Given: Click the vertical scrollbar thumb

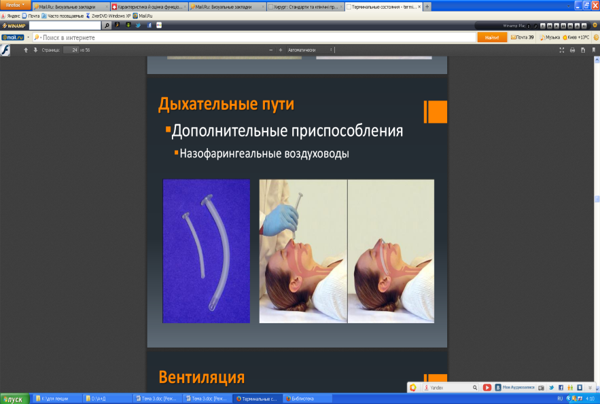Looking at the screenshot, I should 597,199.
